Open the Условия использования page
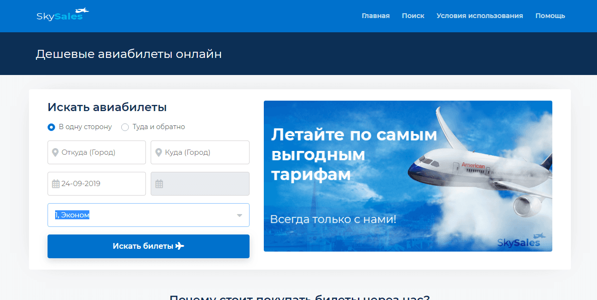The width and height of the screenshot is (597, 300). point(480,16)
